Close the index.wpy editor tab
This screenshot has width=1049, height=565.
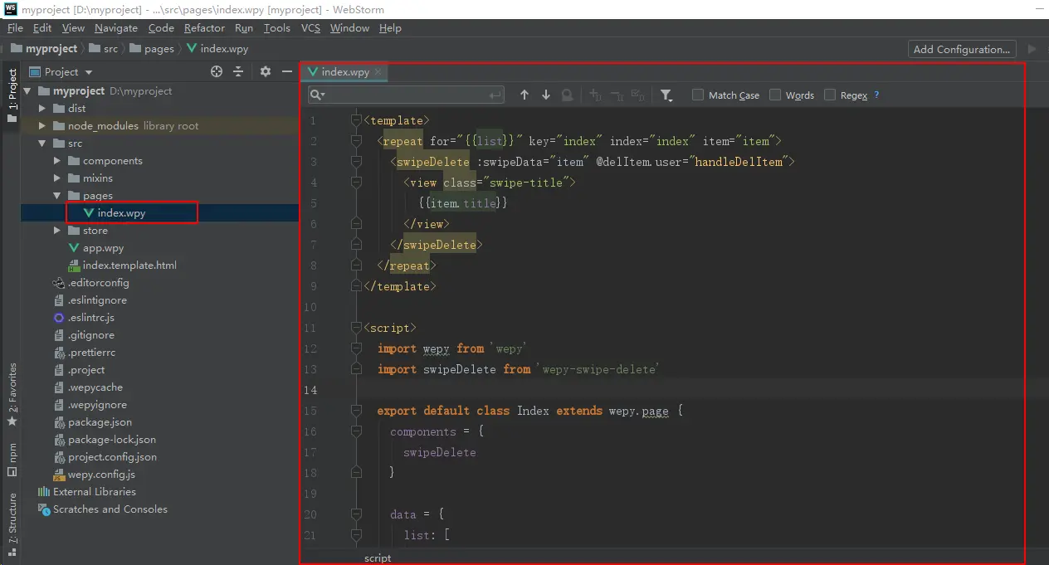coord(378,72)
